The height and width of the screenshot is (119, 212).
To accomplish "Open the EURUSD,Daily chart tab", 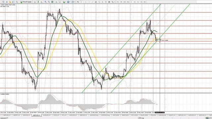I will point(94,115).
